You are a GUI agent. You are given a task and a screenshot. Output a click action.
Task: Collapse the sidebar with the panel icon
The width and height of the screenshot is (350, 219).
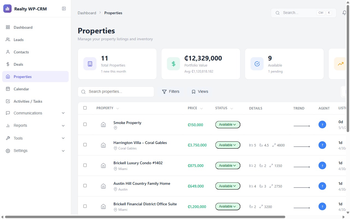pos(64,8)
